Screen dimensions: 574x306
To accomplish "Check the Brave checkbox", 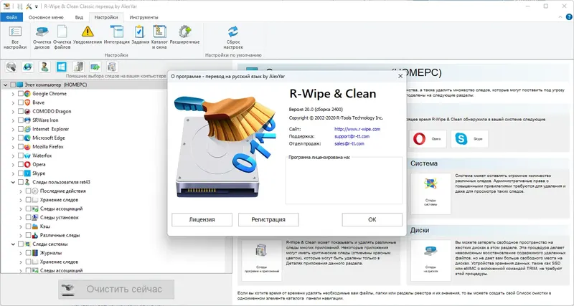I will pos(21,102).
